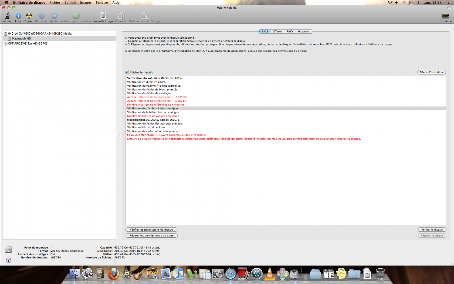
Task: Click the volume menu bar icon
Action: point(397,3)
